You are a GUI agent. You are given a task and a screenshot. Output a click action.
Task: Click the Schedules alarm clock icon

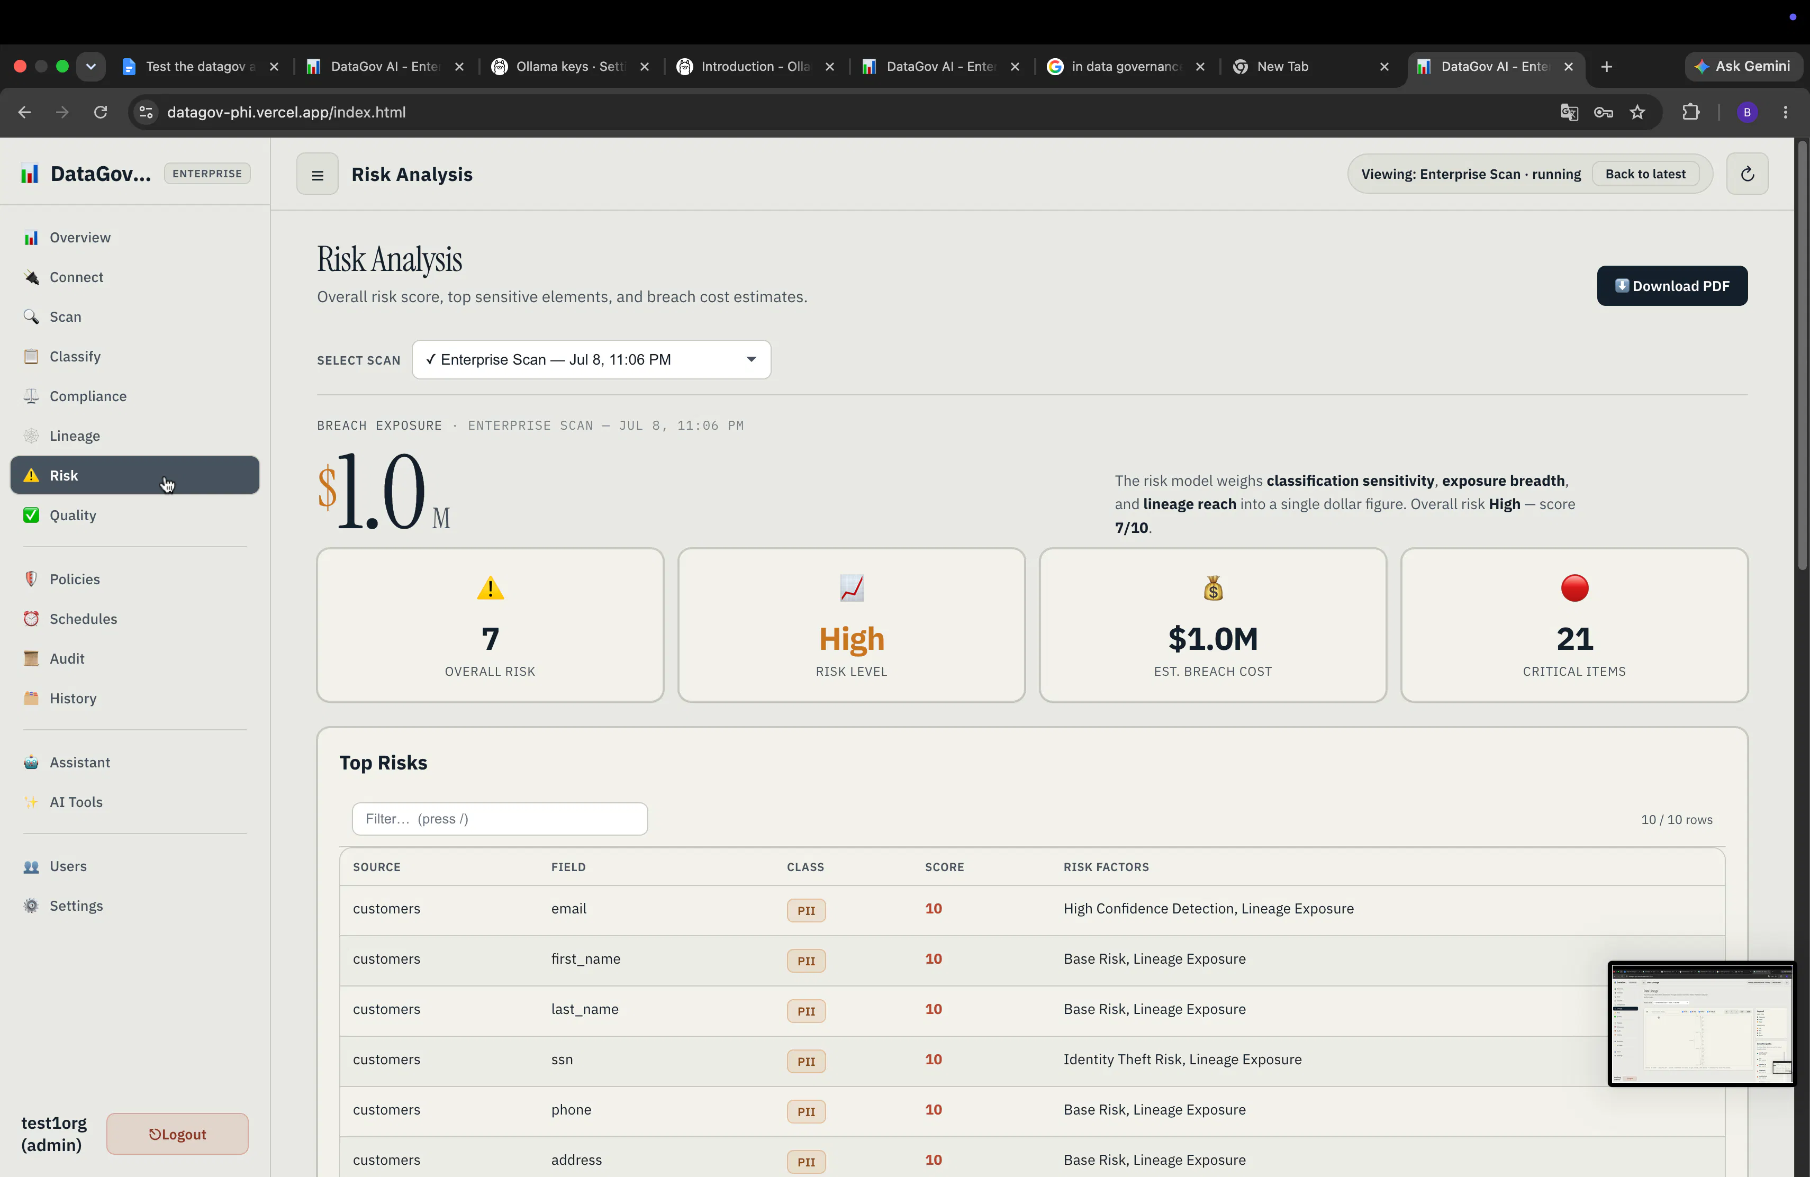pyautogui.click(x=31, y=618)
